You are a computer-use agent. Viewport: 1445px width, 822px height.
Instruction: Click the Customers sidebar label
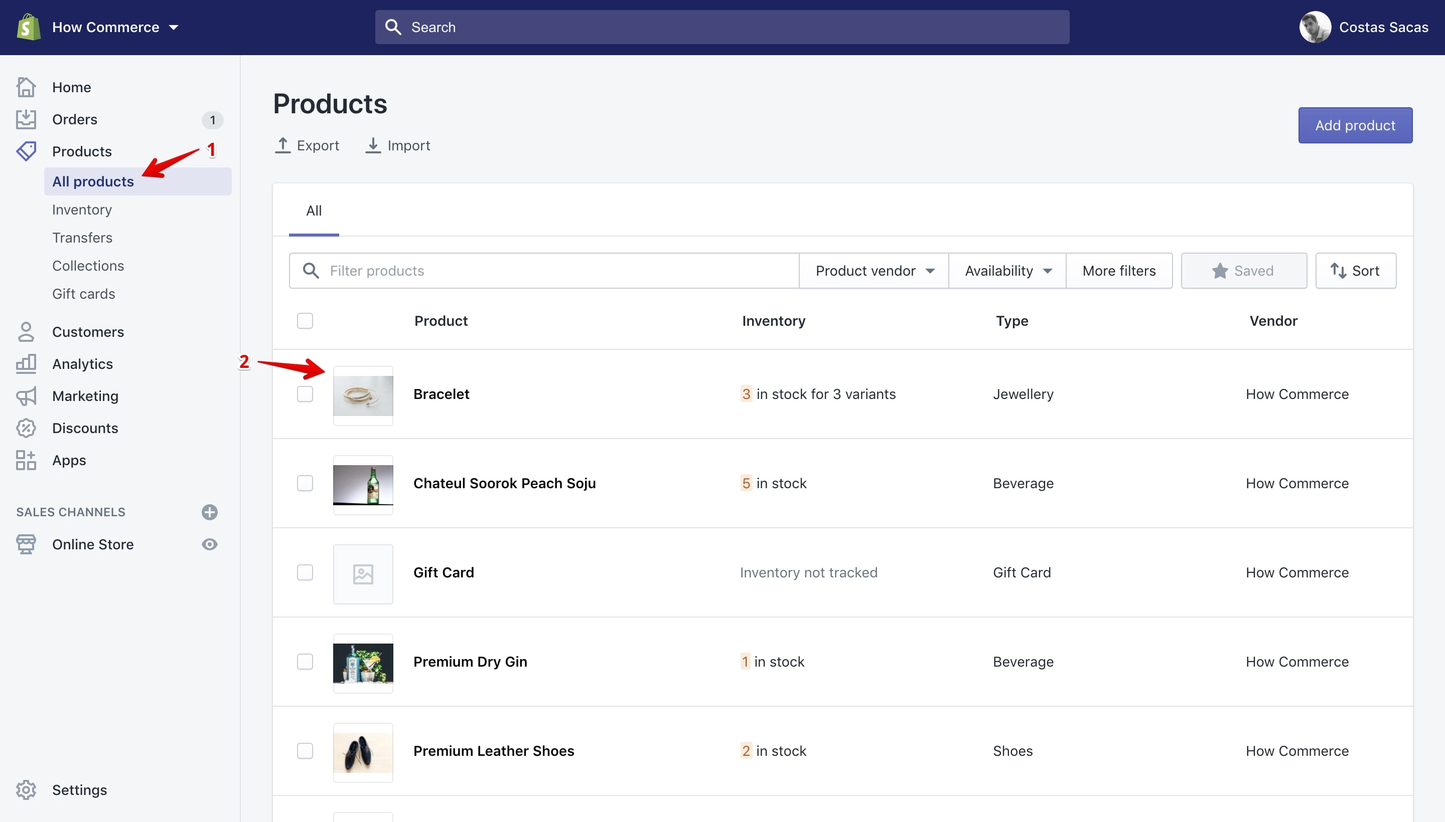tap(88, 332)
